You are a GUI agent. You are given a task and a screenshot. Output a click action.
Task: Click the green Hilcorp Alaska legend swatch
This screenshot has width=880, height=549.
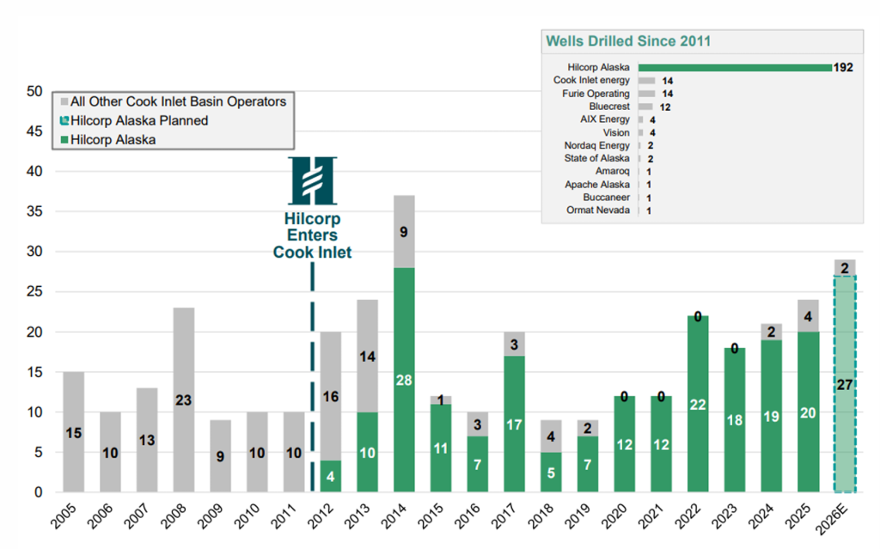[x=64, y=140]
